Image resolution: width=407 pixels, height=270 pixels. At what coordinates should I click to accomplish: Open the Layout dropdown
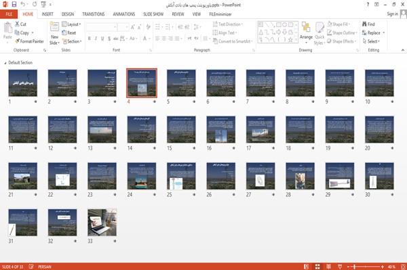(x=71, y=24)
